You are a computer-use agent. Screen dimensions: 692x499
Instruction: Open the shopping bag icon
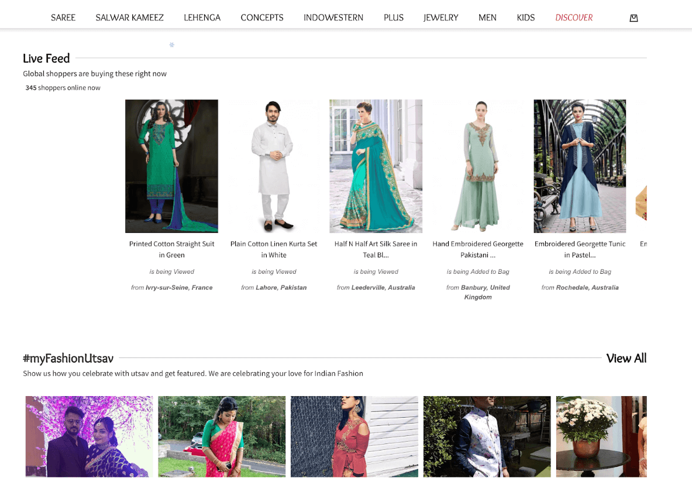click(x=634, y=18)
